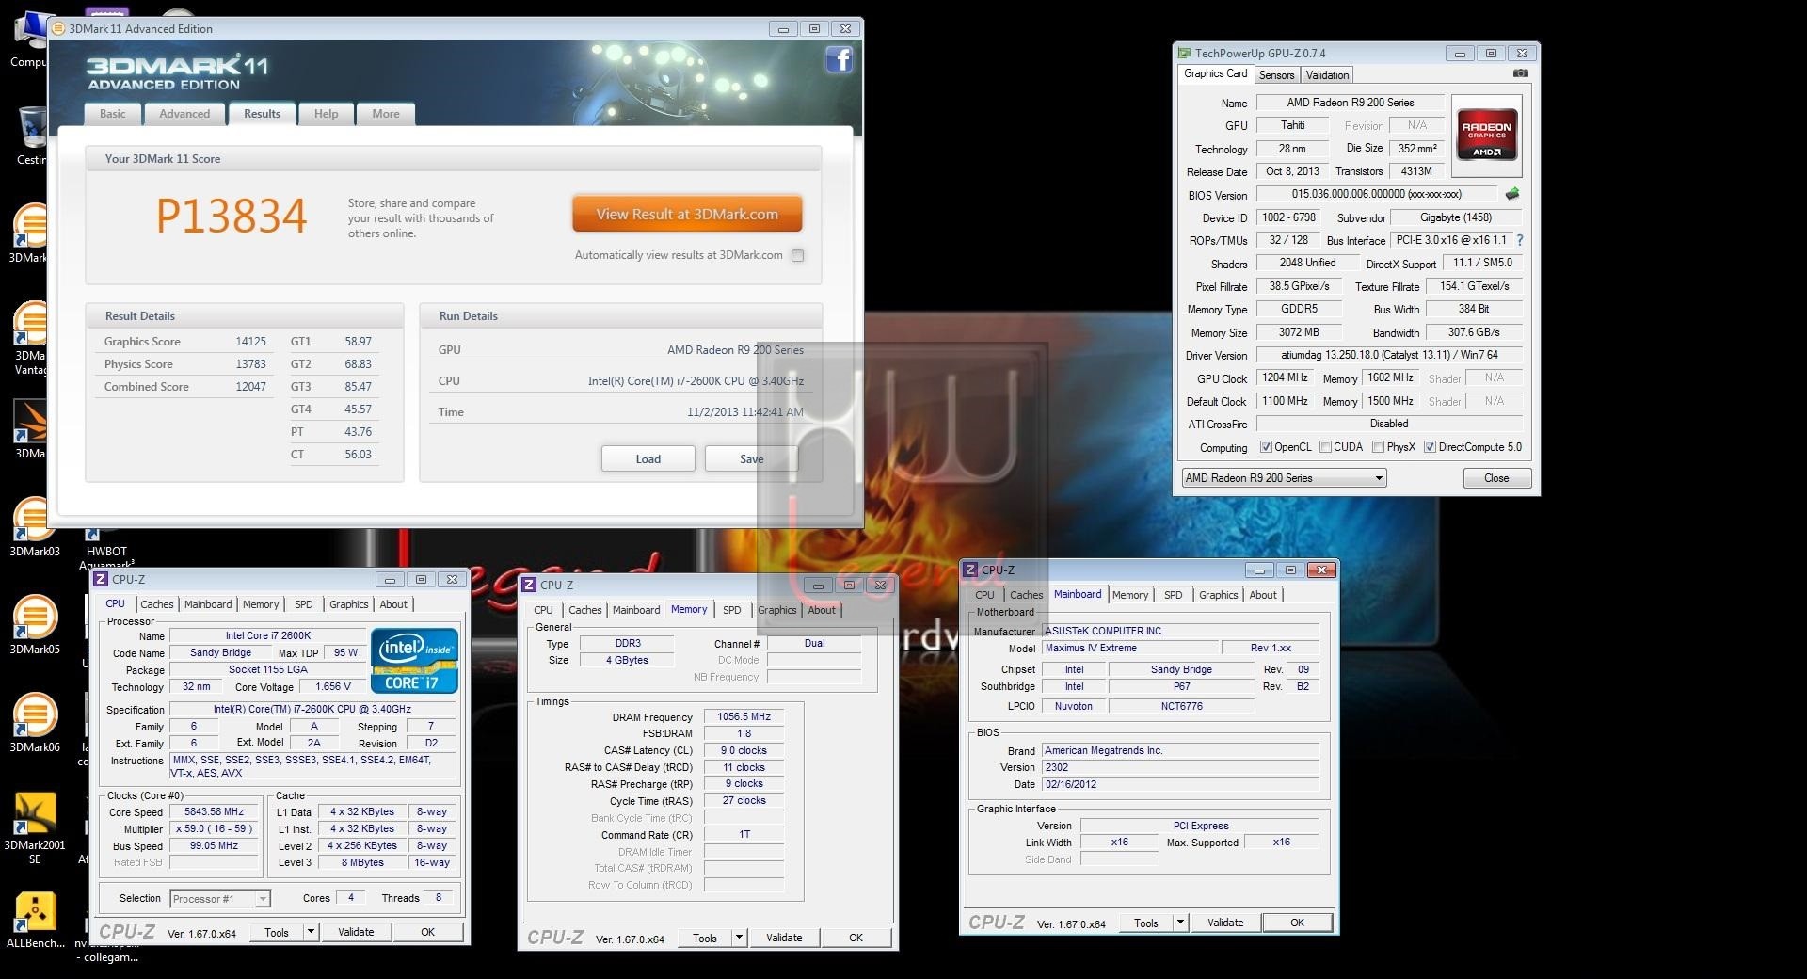
Task: Open the More tab in 3DMark 11
Action: pyautogui.click(x=386, y=114)
